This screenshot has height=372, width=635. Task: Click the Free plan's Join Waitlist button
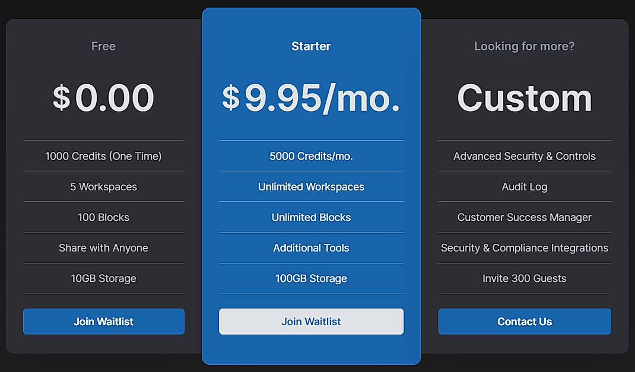pyautogui.click(x=103, y=321)
